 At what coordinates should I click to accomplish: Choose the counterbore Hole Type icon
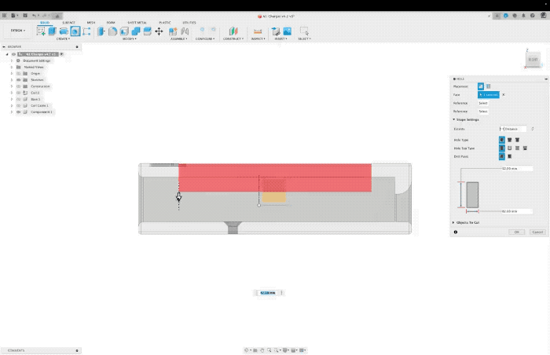coord(509,139)
